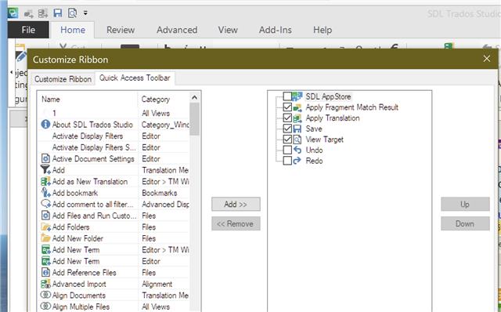Switch to the Customize Ribbon dialog tab

(63, 79)
